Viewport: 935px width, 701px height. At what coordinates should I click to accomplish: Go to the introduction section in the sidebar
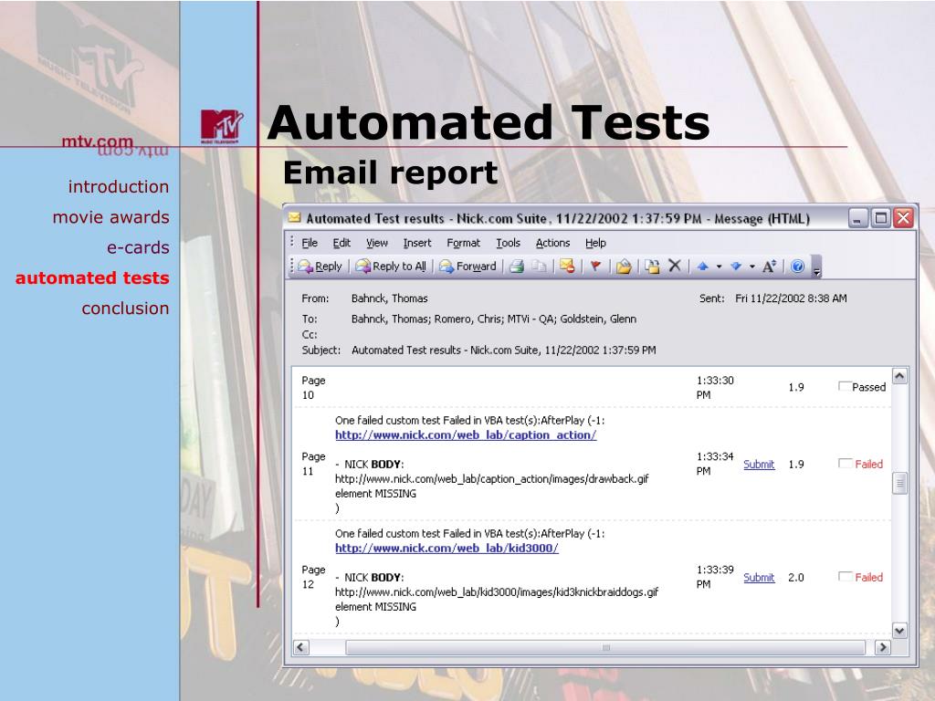119,186
